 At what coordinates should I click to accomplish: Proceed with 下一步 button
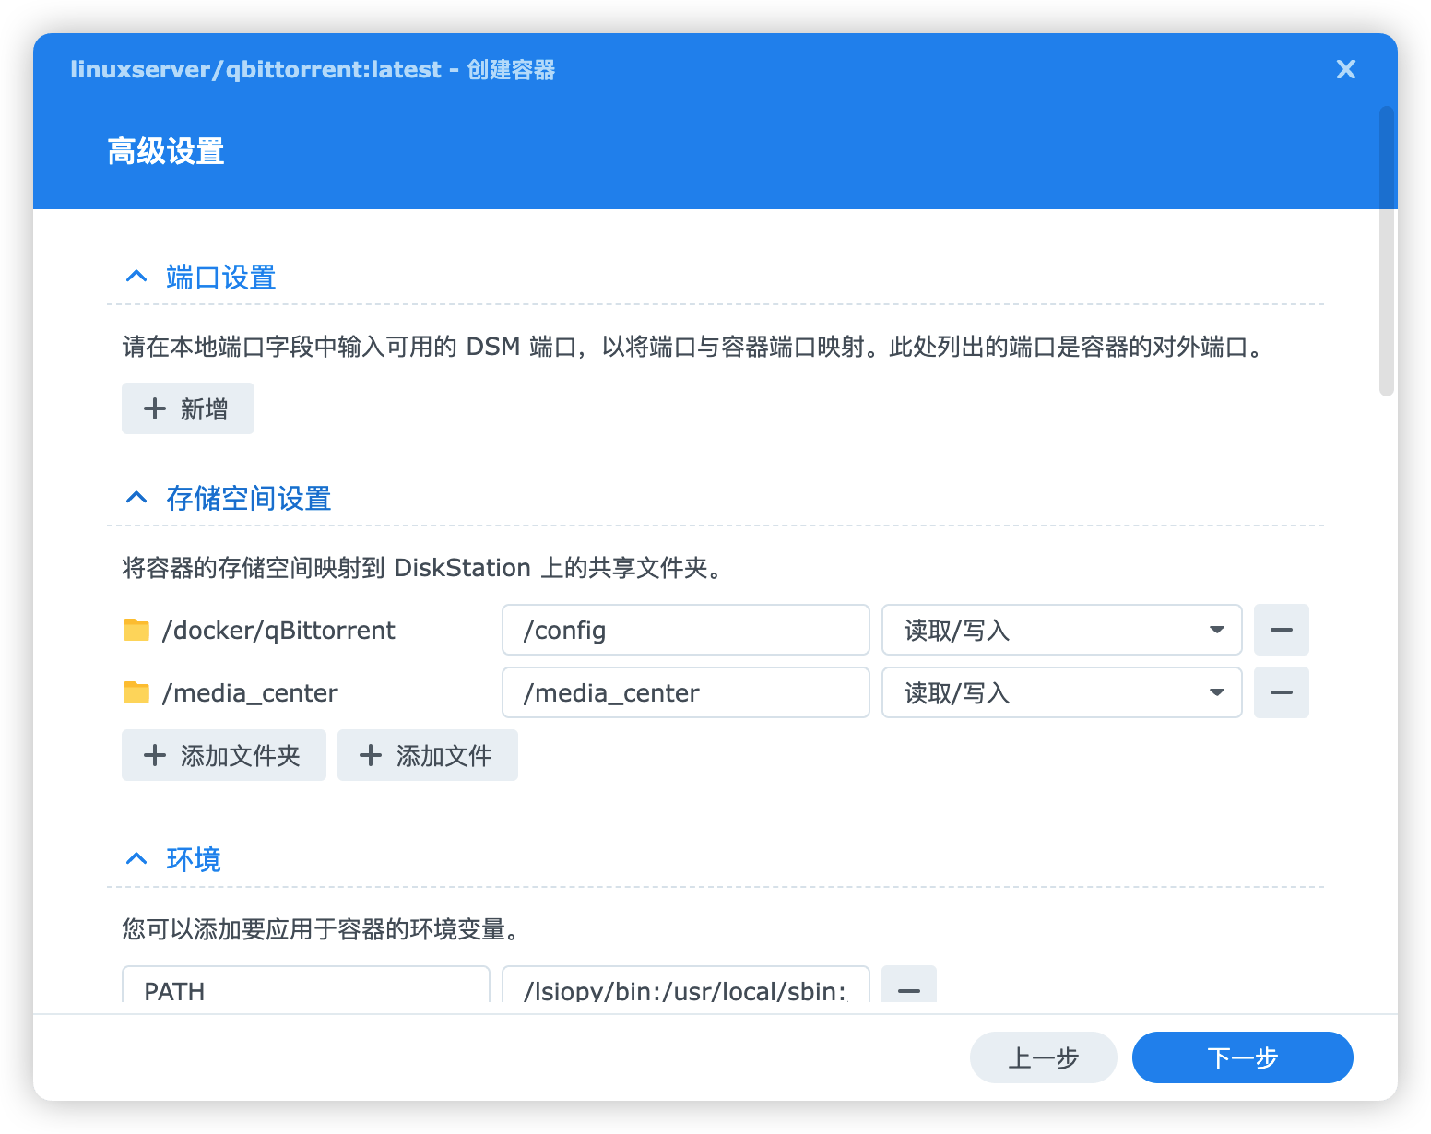[x=1242, y=1057]
